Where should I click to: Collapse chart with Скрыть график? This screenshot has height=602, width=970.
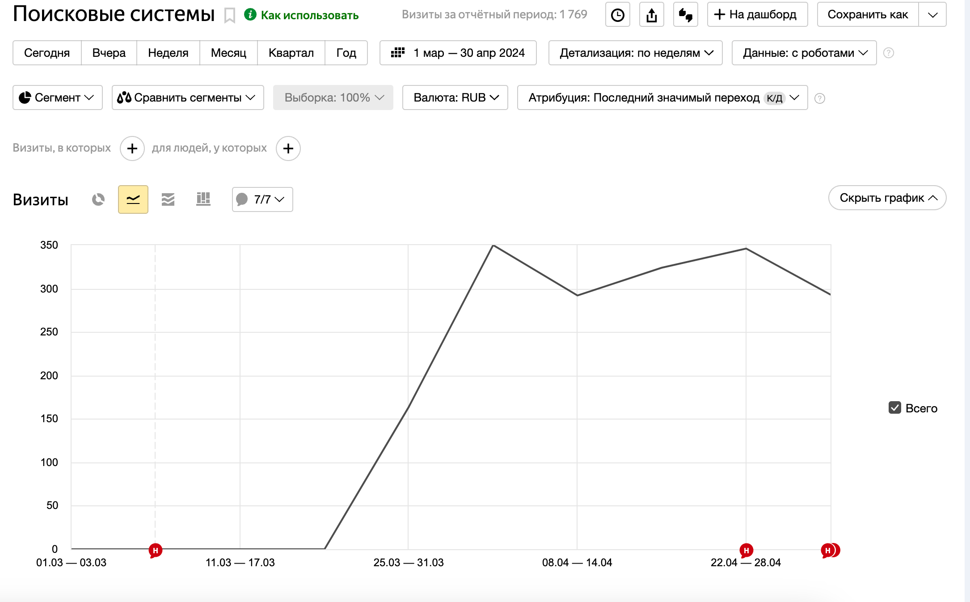pyautogui.click(x=887, y=198)
